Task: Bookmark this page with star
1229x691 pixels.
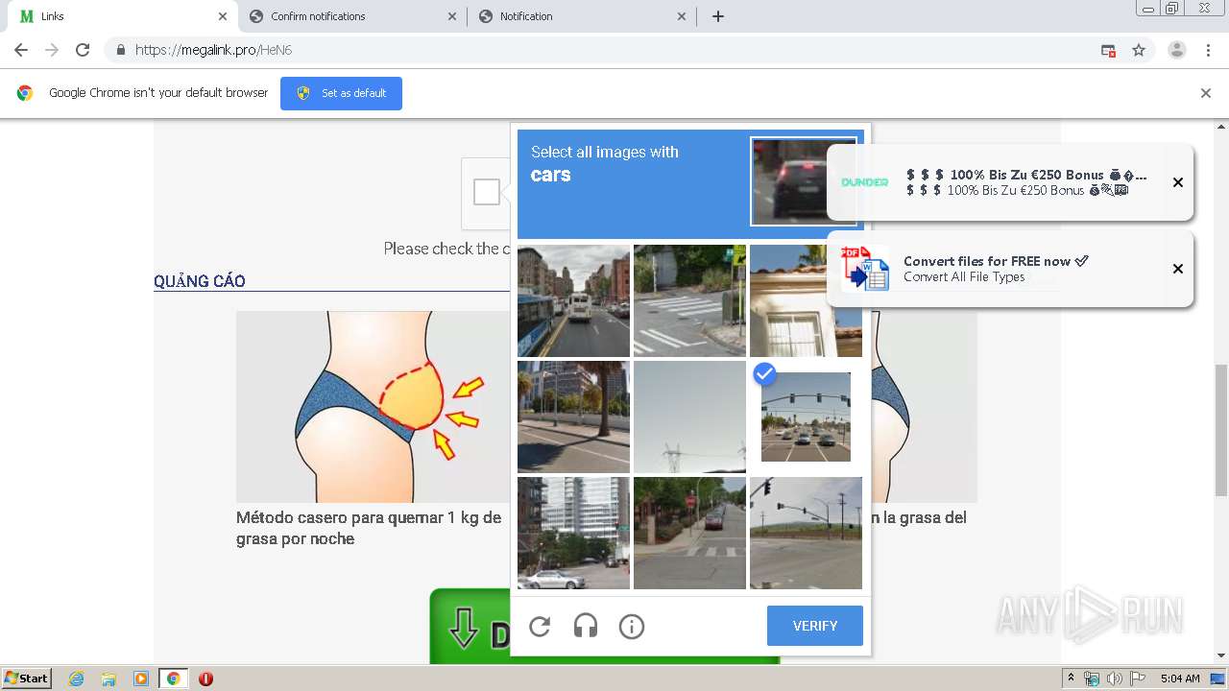Action: tap(1139, 50)
